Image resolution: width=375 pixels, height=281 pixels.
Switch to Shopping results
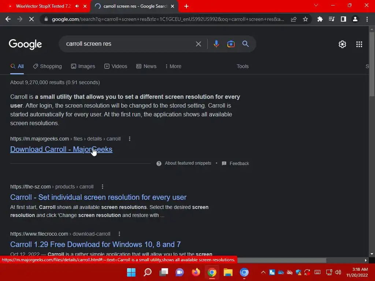coord(47,67)
